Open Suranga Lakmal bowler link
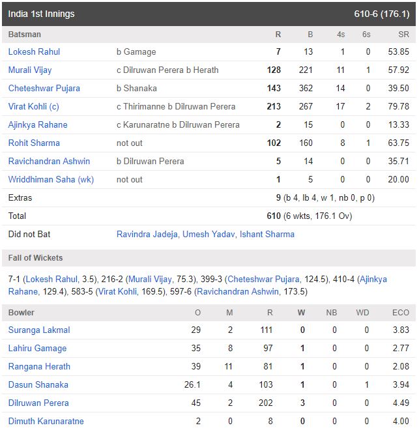This screenshot has height=432, width=419. coord(39,330)
